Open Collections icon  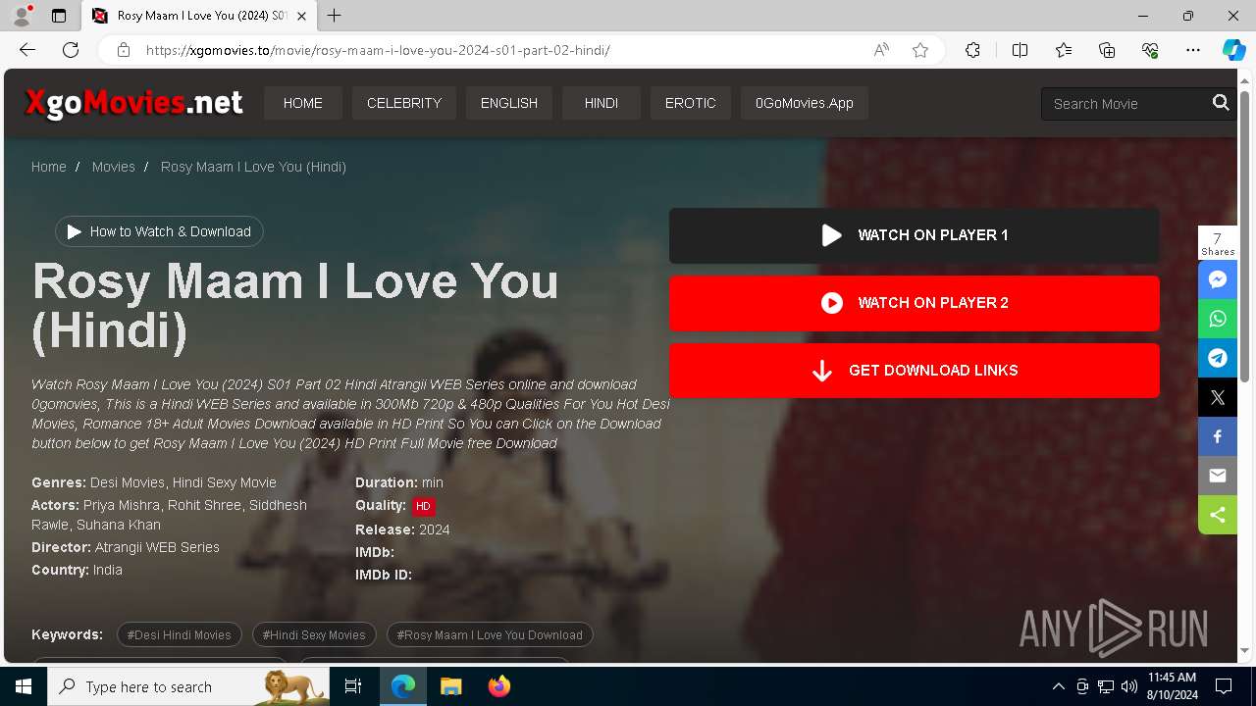(1107, 50)
